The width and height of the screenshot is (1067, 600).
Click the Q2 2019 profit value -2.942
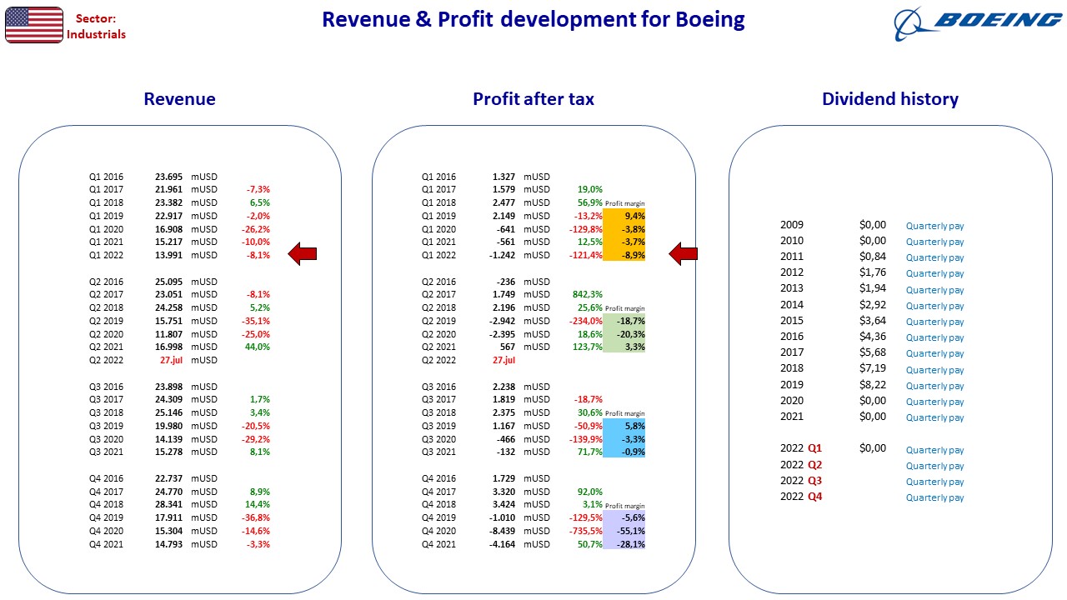coord(501,321)
